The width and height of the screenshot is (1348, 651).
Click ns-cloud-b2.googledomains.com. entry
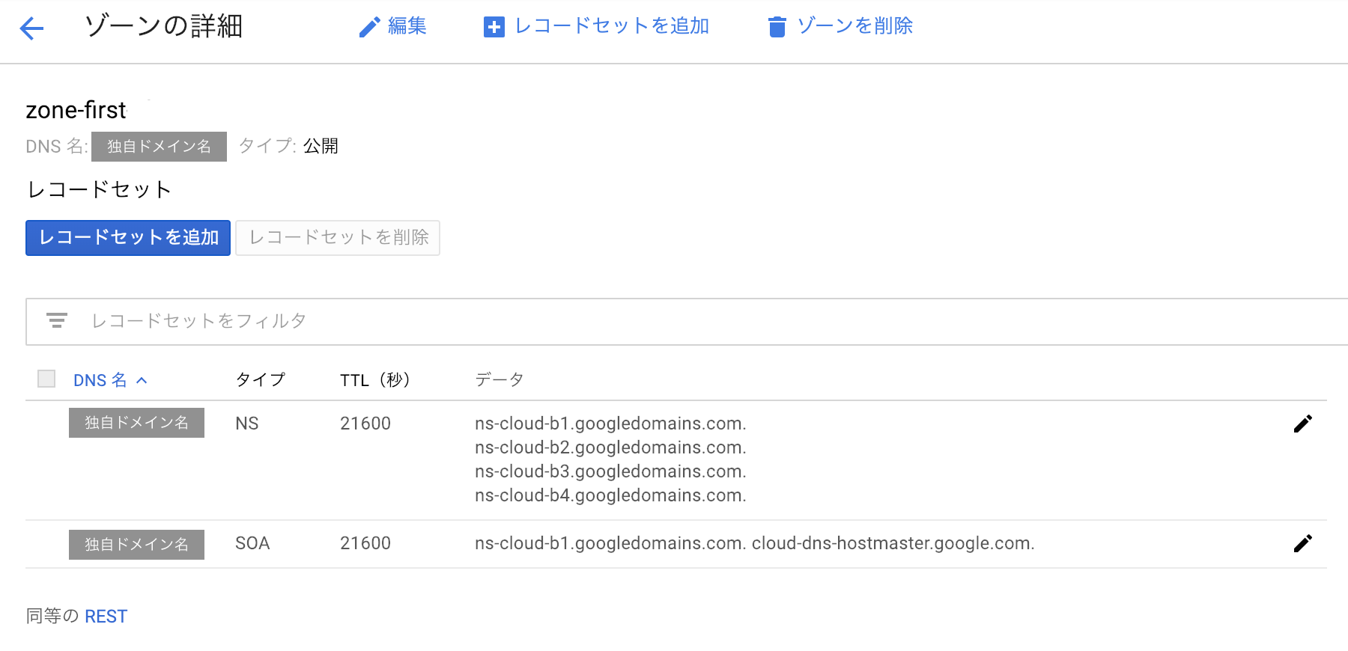tap(610, 447)
